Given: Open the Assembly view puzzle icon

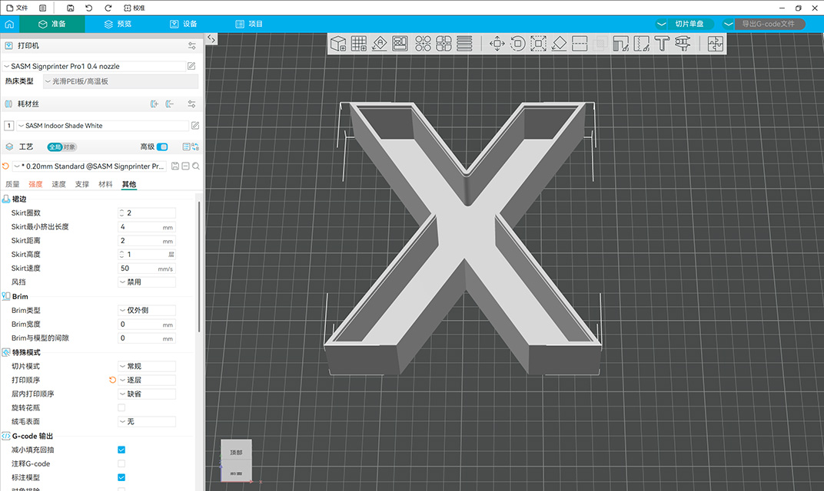Looking at the screenshot, I should tap(716, 44).
